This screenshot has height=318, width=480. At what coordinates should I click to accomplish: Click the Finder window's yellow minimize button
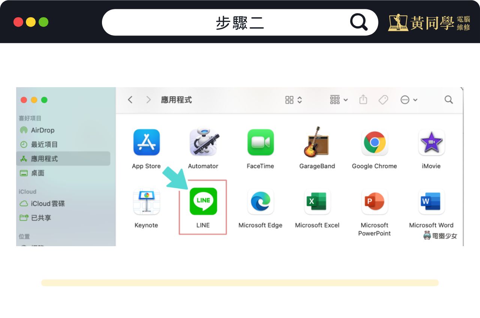[34, 100]
